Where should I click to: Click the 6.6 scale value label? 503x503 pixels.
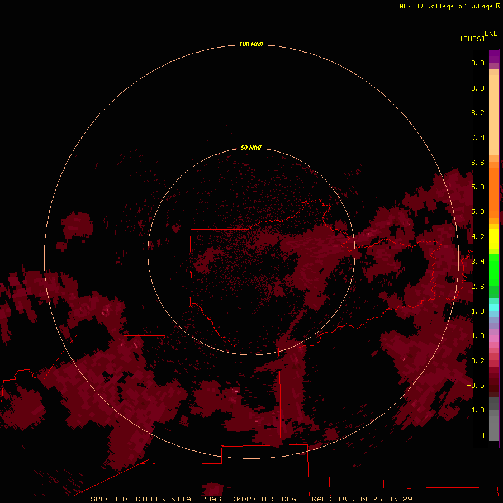(x=478, y=162)
